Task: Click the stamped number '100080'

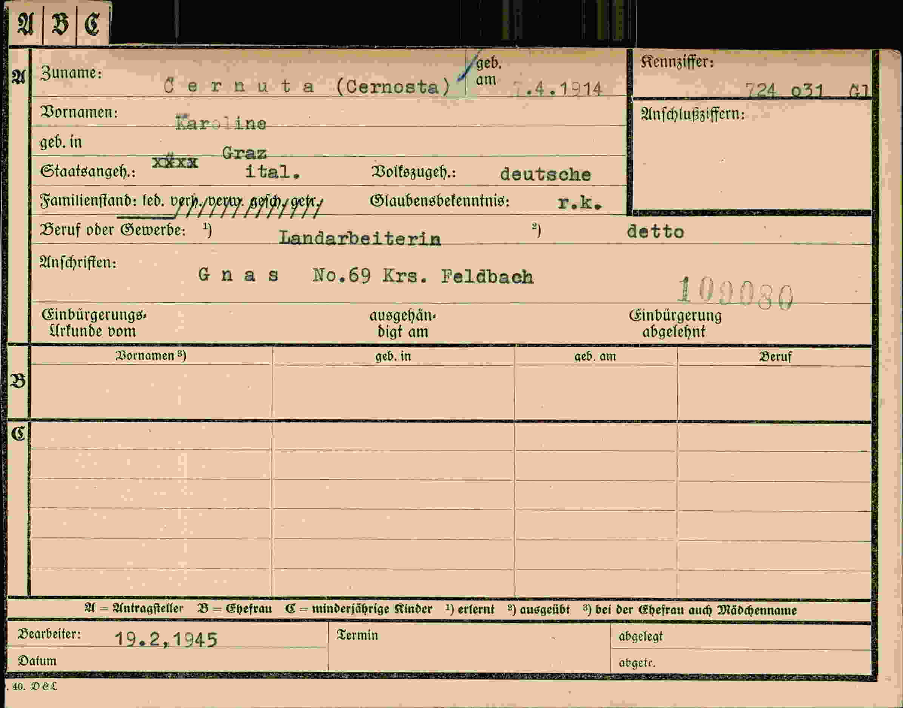Action: pos(735,294)
